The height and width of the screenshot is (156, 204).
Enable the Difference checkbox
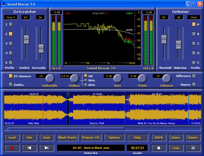coord(194,76)
